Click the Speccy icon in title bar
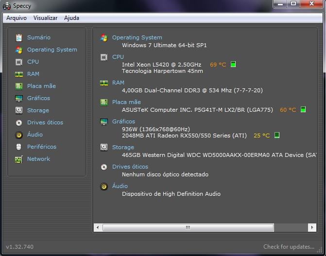Image resolution: width=326 pixels, height=256 pixels. pyautogui.click(x=7, y=6)
